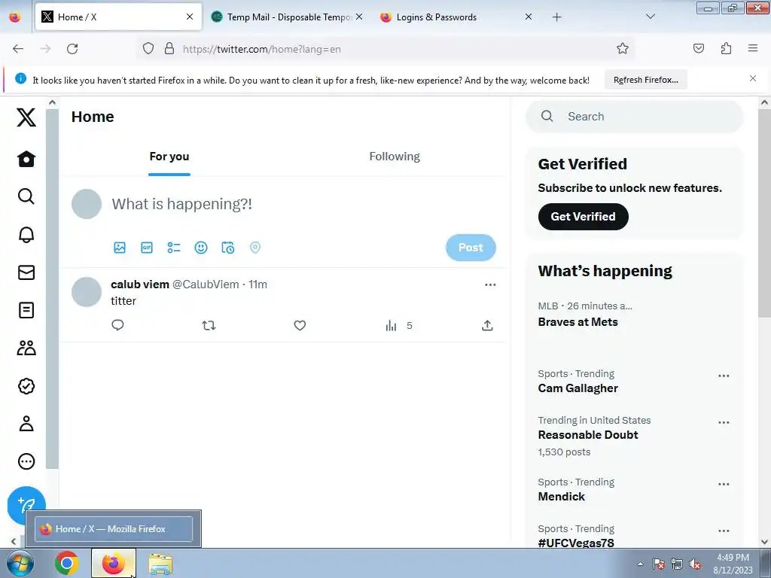Reply to calub viem's post

[117, 325]
